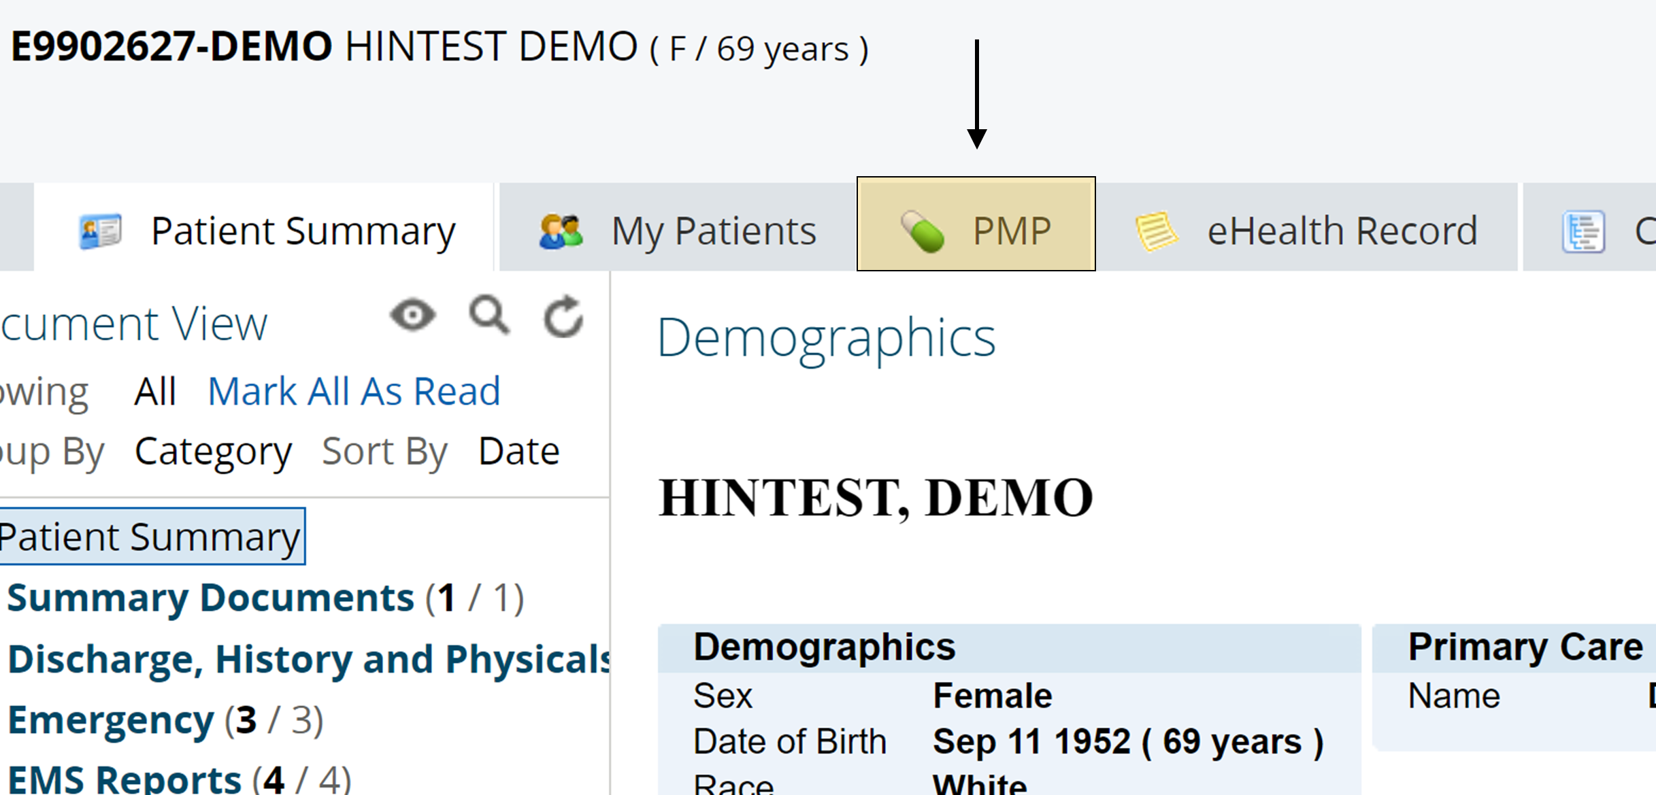Click the magnifier search icon
This screenshot has height=795, width=1656.
click(489, 316)
